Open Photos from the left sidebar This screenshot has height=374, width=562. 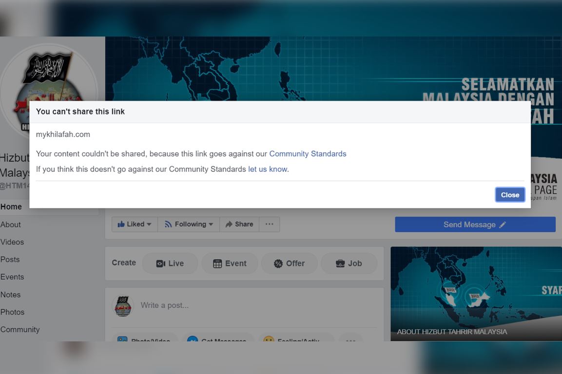click(13, 312)
